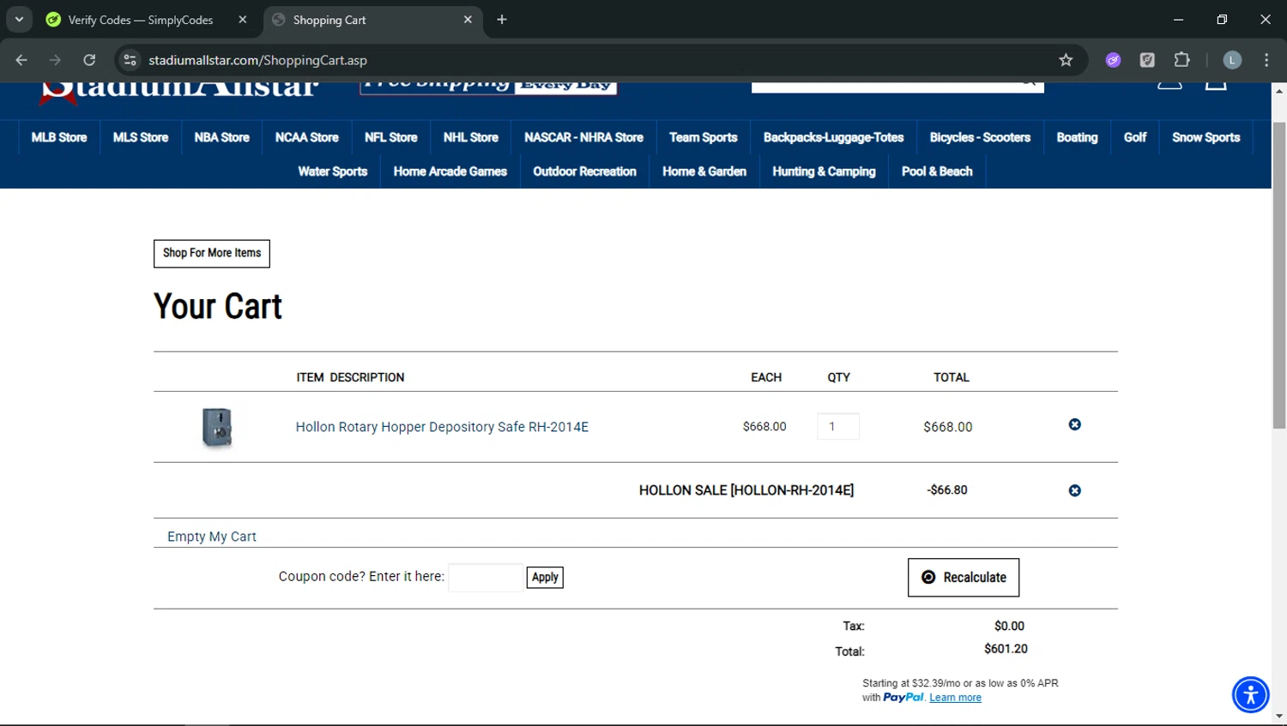Apply the coupon code
Viewport: 1287px width, 726px height.
pos(545,578)
